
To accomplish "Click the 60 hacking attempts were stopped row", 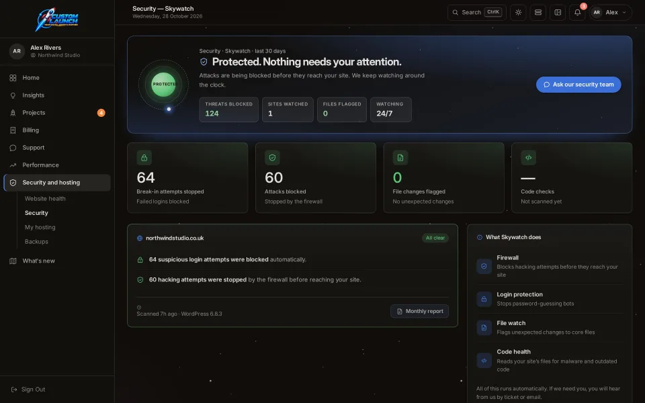I will tap(292, 279).
